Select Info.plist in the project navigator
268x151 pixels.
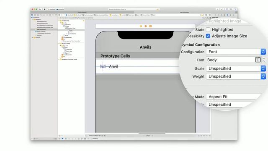pyautogui.click(x=39, y=35)
